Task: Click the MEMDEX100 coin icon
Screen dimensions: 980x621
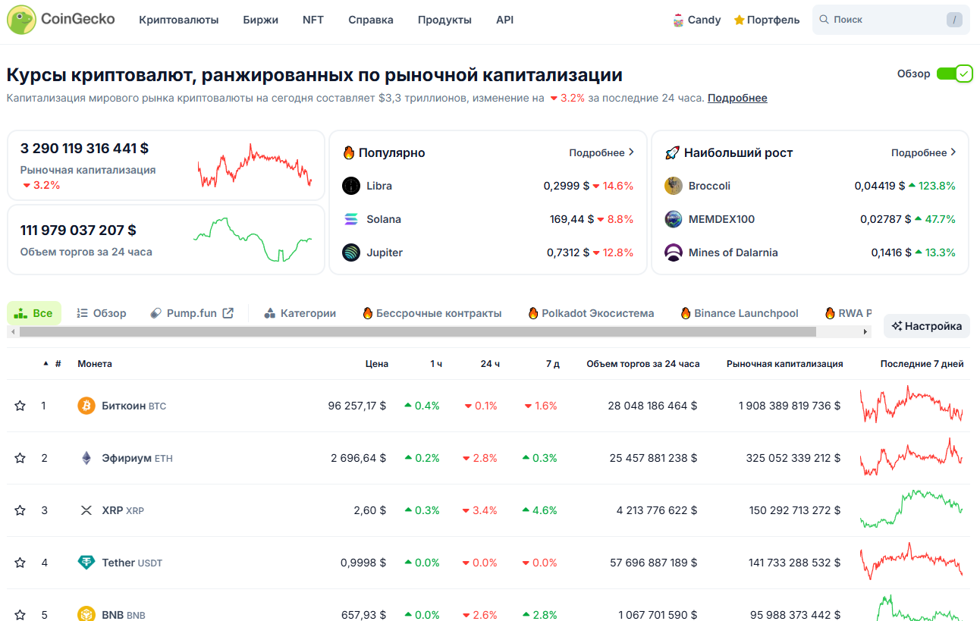Action: point(674,219)
